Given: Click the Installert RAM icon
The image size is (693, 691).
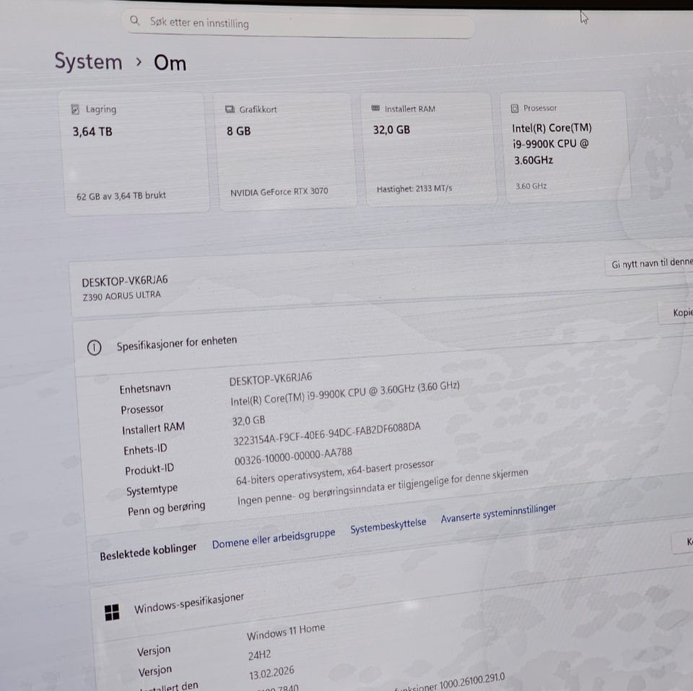Looking at the screenshot, I should point(375,108).
